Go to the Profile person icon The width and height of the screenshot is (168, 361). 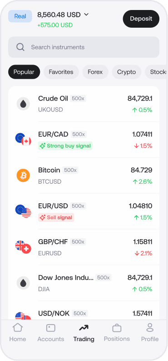pos(150,327)
